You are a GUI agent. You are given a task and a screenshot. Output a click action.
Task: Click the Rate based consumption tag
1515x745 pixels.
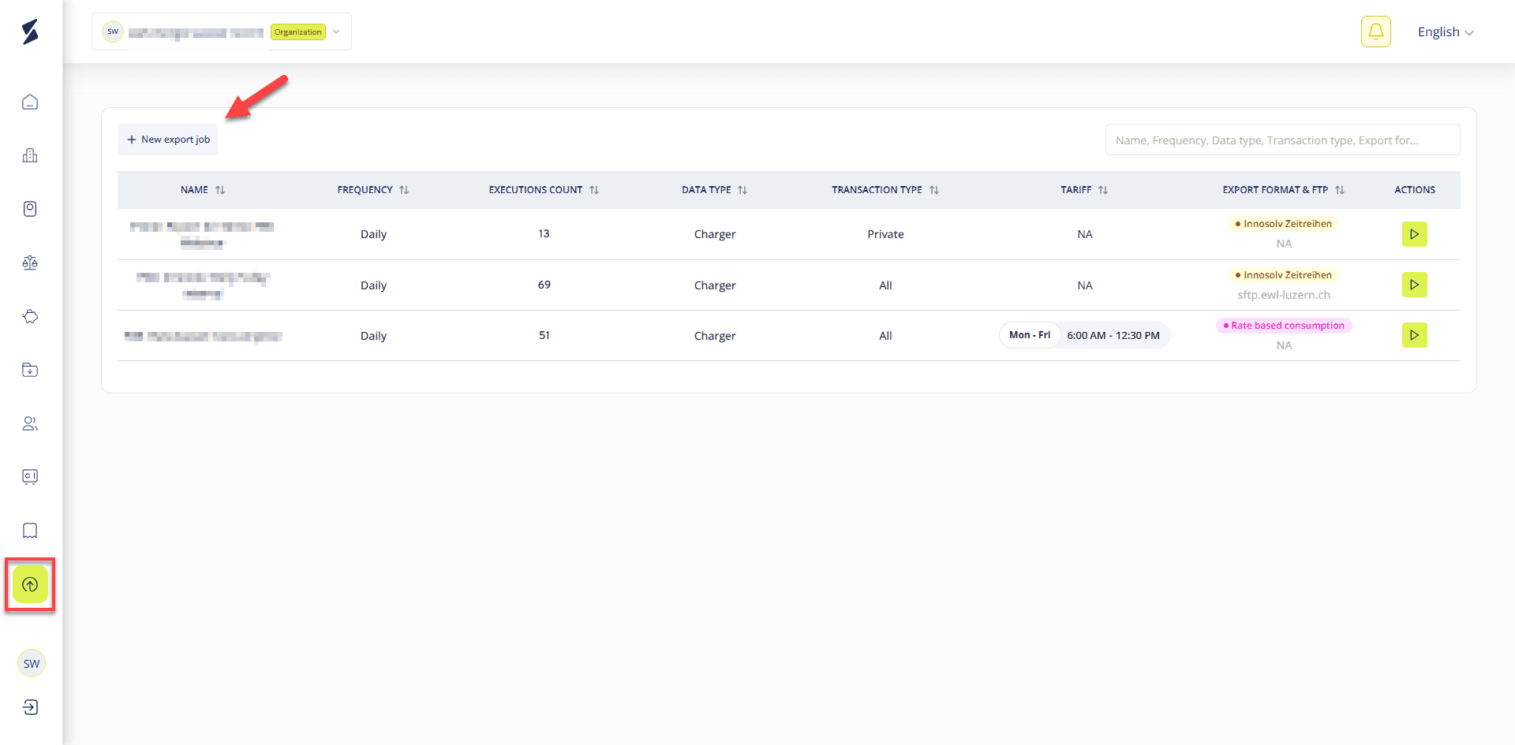click(1284, 326)
